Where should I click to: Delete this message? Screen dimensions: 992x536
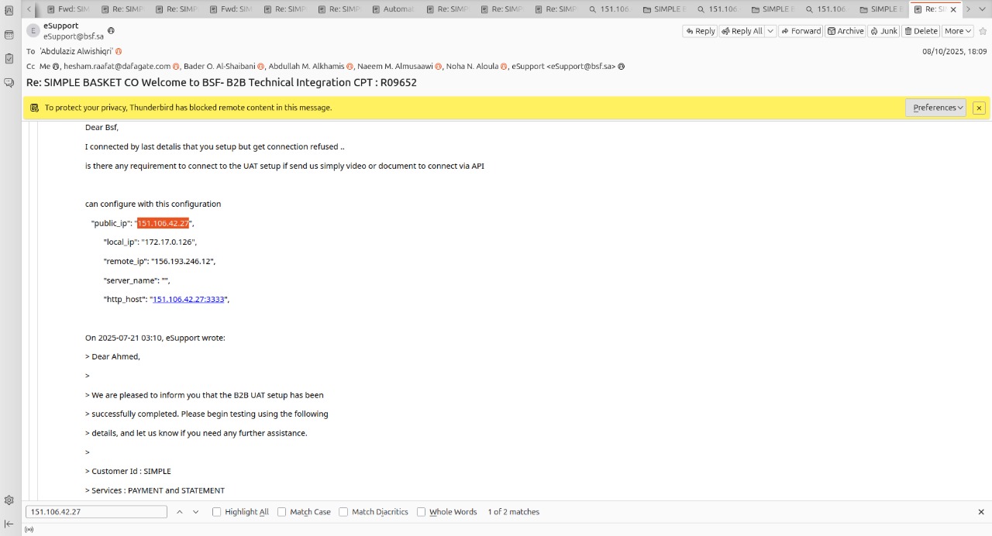[921, 31]
